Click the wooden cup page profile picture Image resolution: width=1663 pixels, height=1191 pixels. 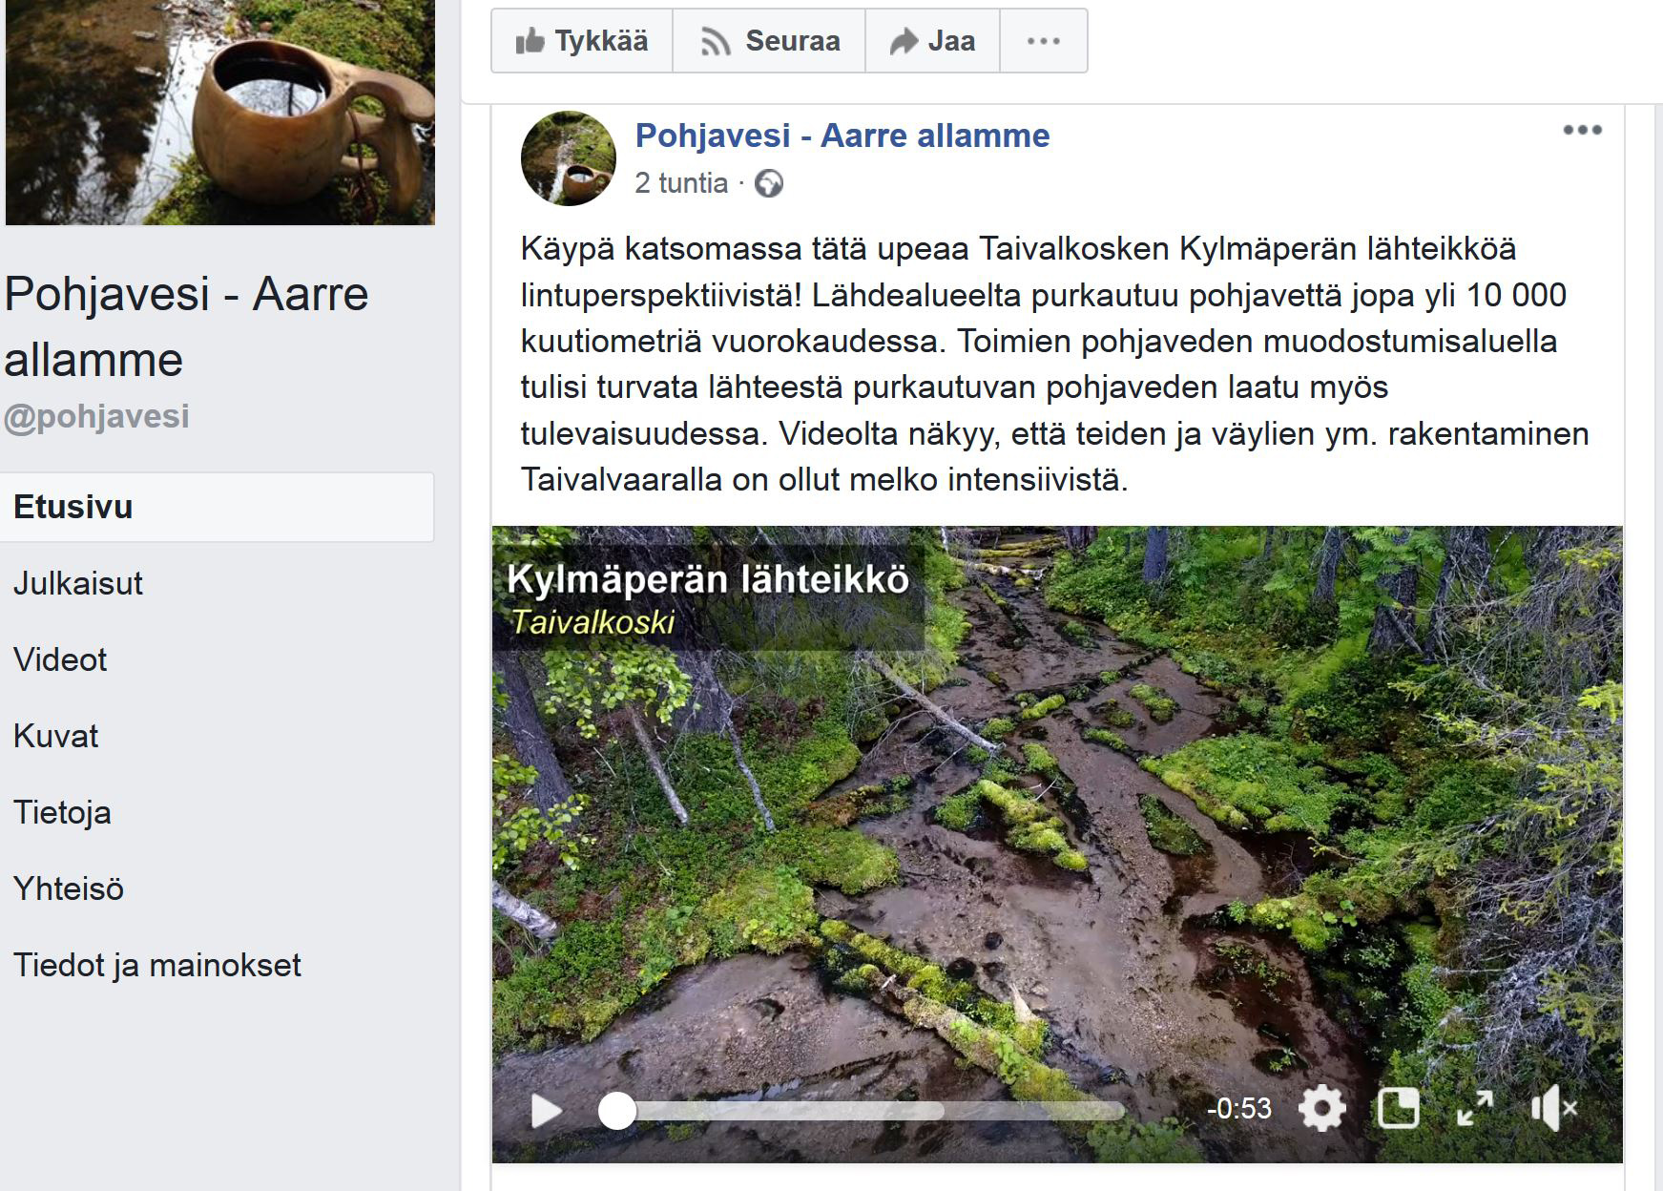click(220, 113)
